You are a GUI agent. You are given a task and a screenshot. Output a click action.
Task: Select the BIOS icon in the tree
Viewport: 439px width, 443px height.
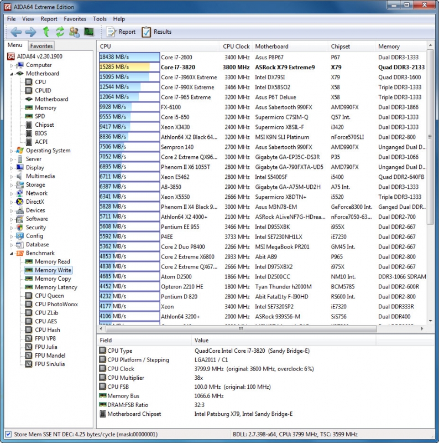(29, 133)
